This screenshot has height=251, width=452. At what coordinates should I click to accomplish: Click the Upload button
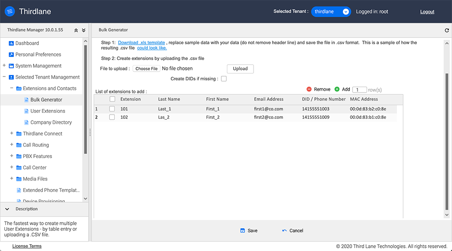coord(240,69)
